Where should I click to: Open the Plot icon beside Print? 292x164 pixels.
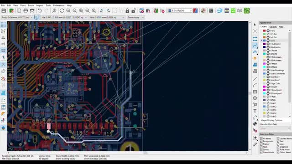[32, 10]
